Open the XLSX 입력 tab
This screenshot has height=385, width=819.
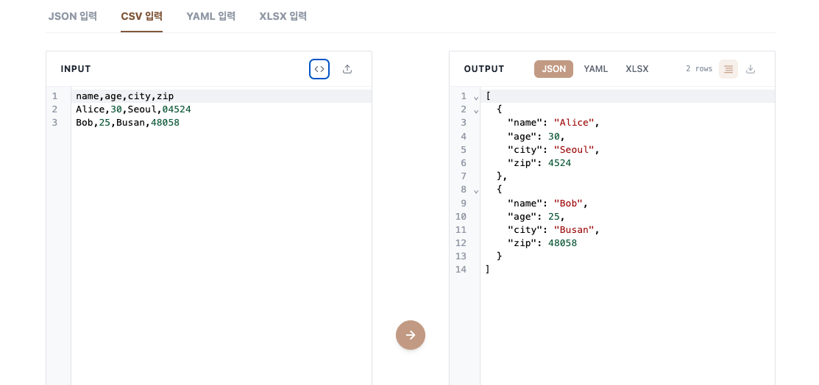click(283, 16)
